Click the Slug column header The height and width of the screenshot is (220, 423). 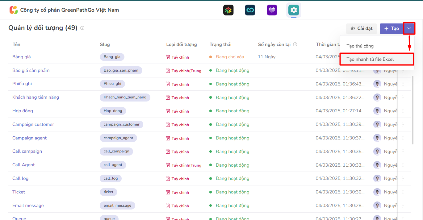coord(105,44)
